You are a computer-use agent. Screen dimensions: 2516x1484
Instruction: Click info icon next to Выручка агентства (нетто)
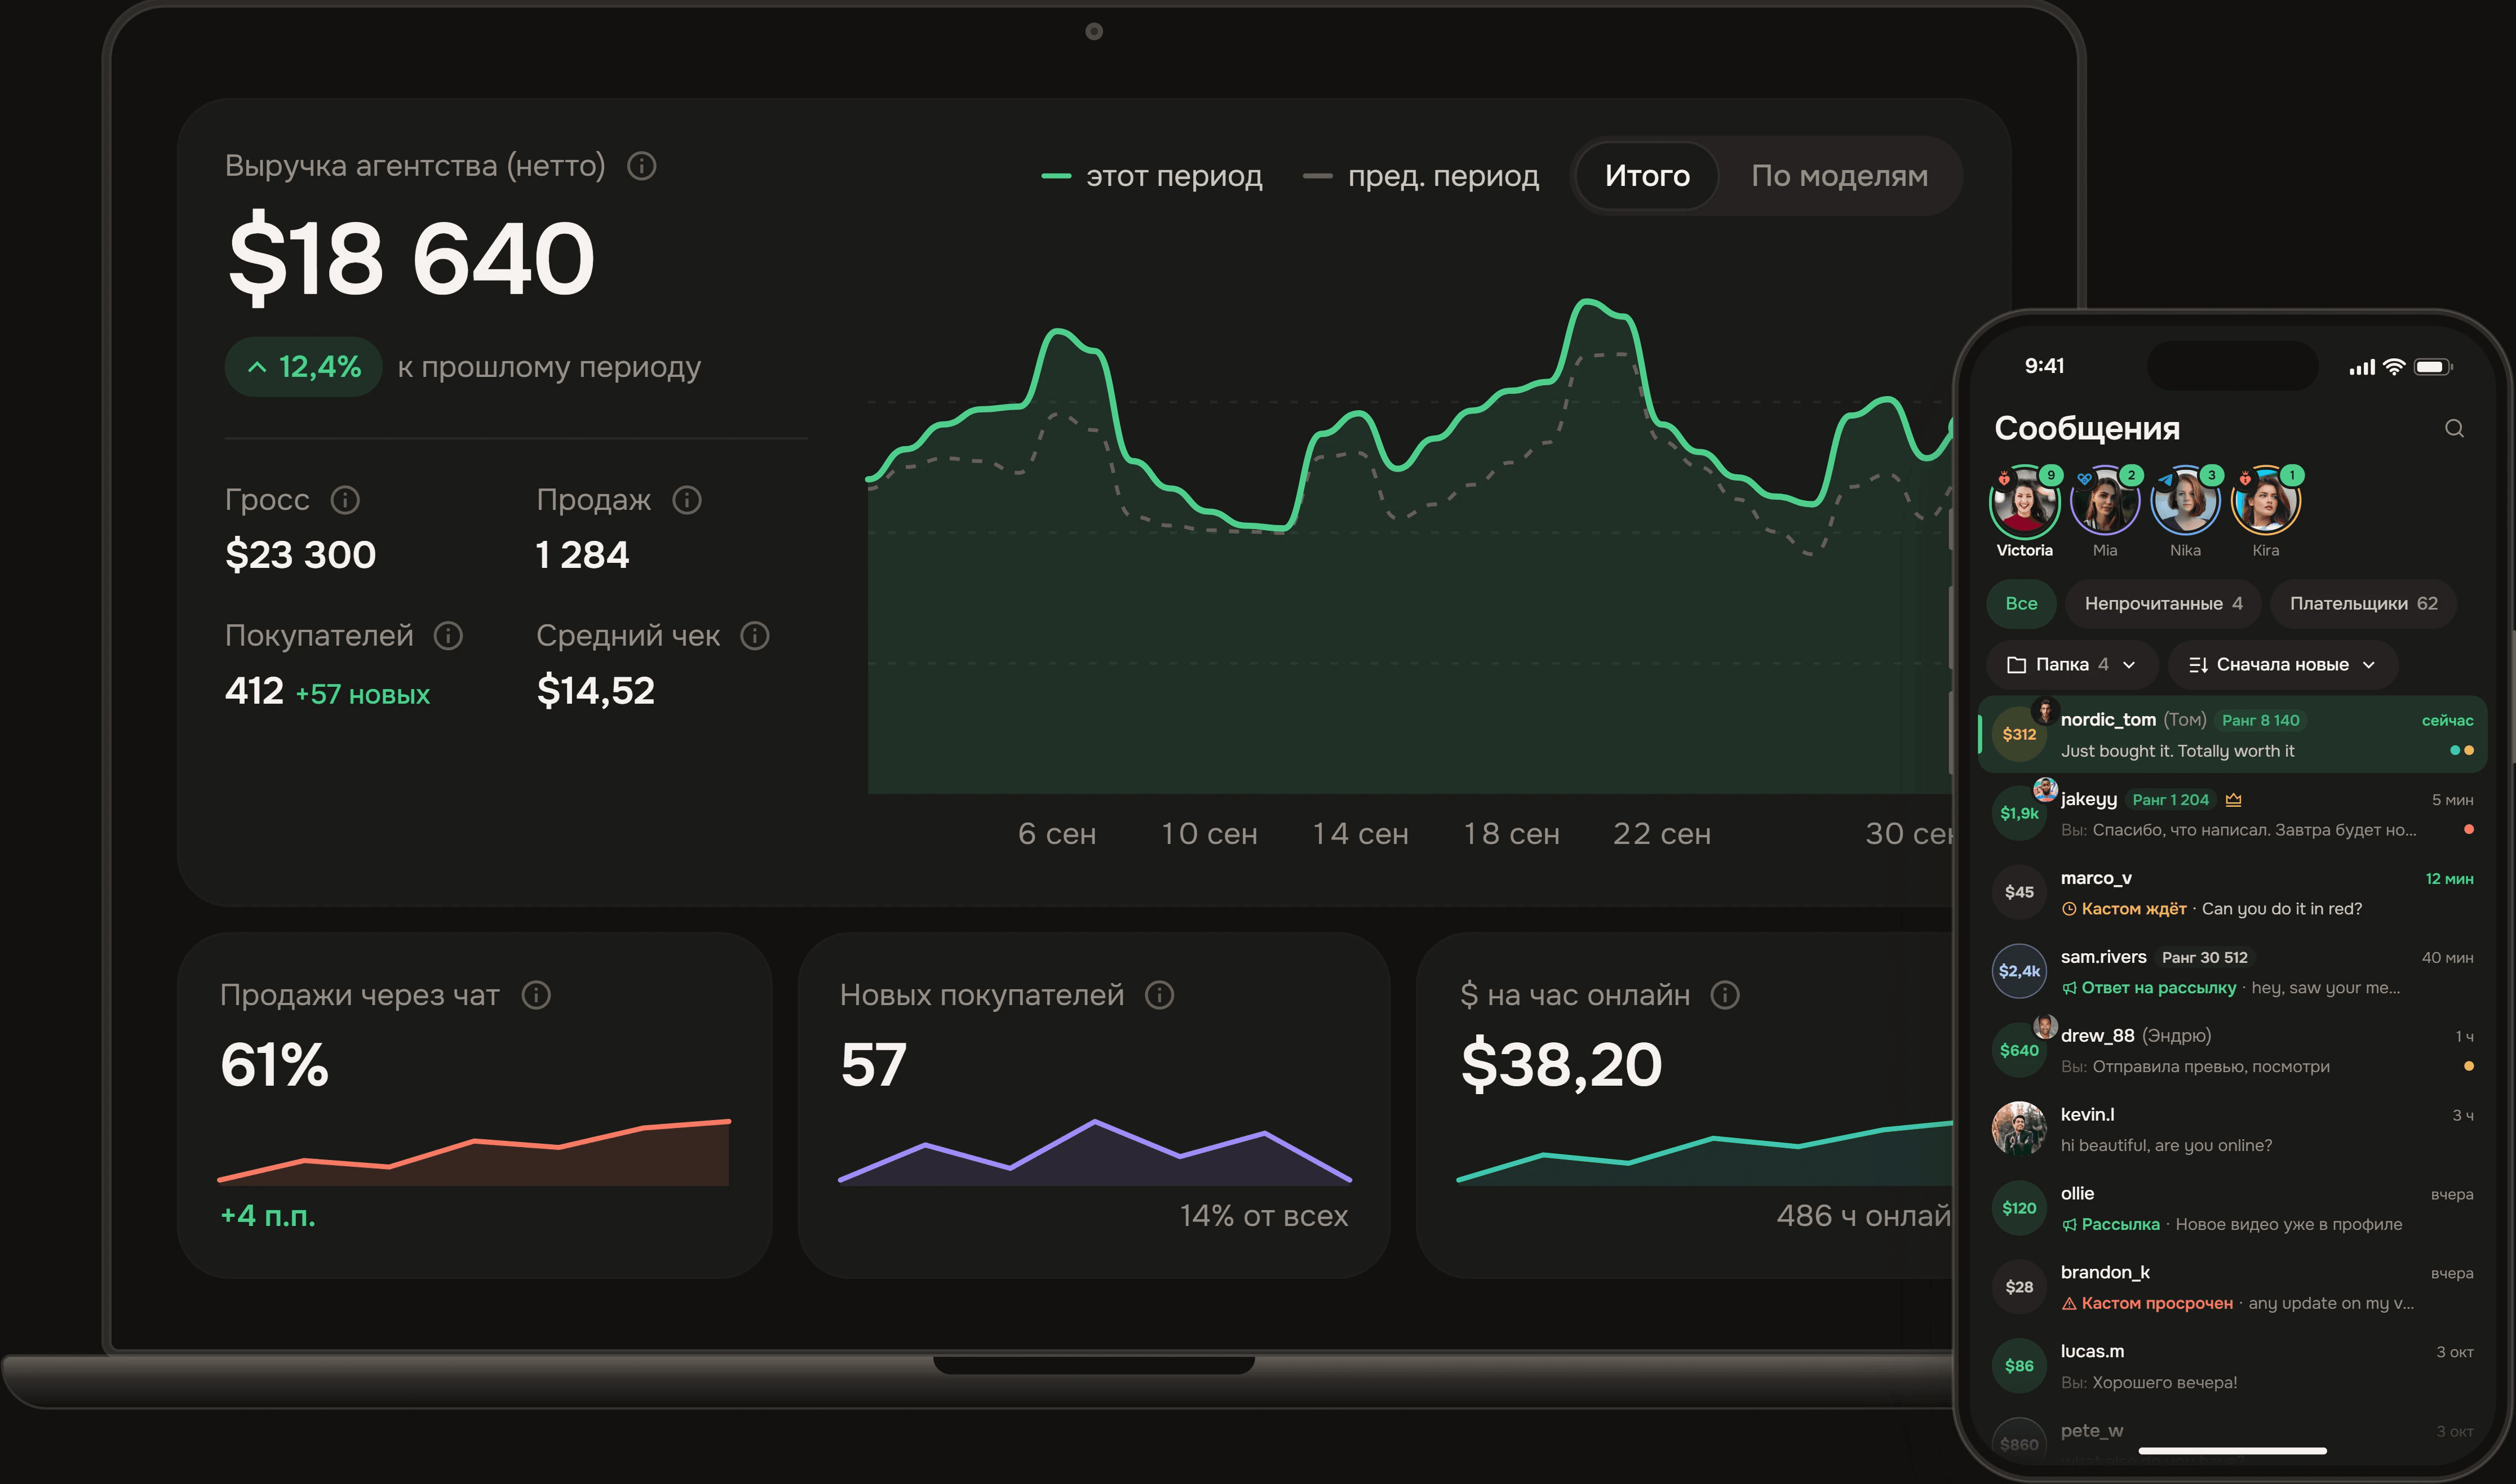point(641,166)
